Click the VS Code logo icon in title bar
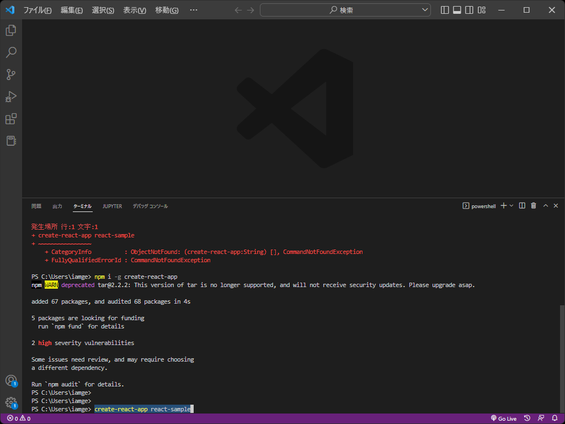This screenshot has height=424, width=565. [x=10, y=10]
